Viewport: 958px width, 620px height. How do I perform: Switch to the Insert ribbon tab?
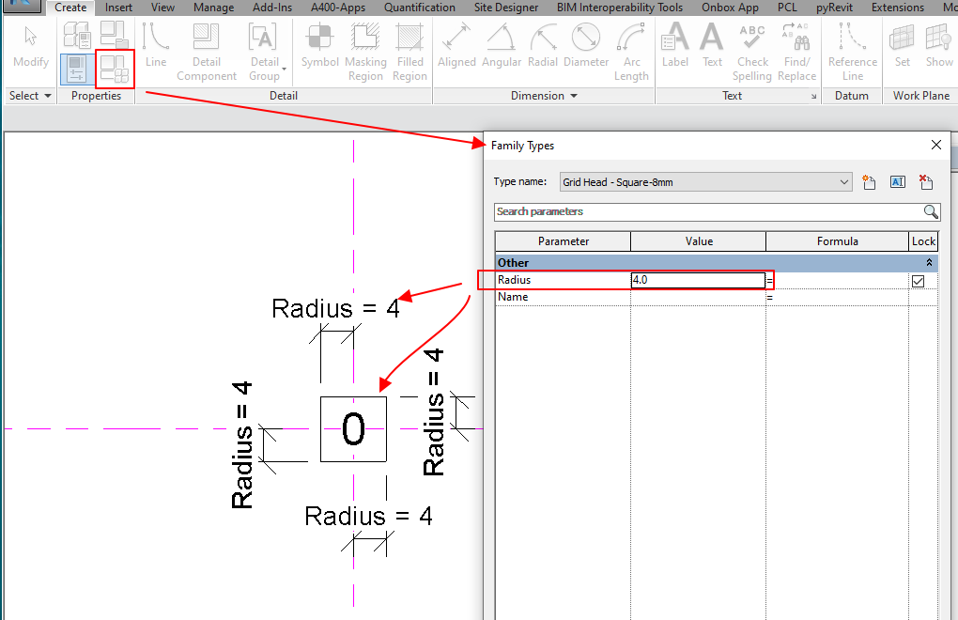(118, 8)
